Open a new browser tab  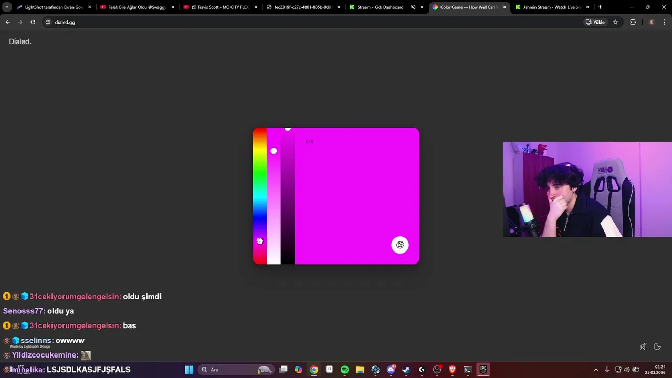[600, 7]
